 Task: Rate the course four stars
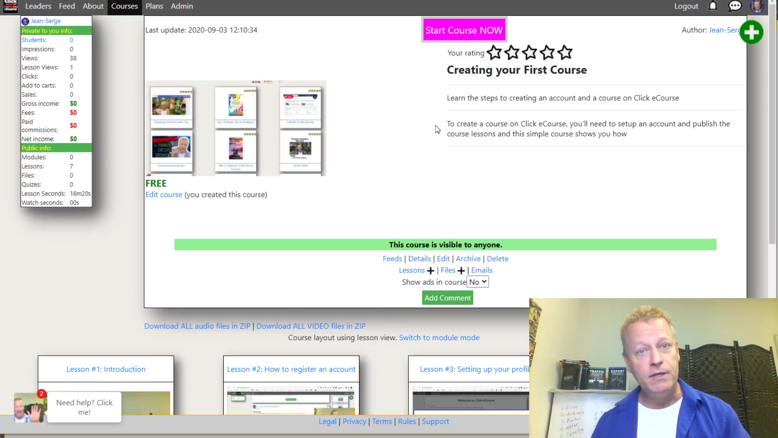point(547,52)
